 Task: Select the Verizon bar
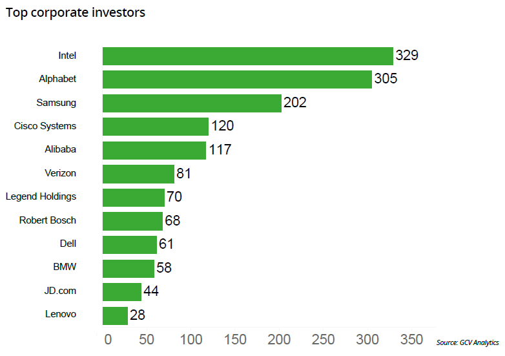(138, 174)
